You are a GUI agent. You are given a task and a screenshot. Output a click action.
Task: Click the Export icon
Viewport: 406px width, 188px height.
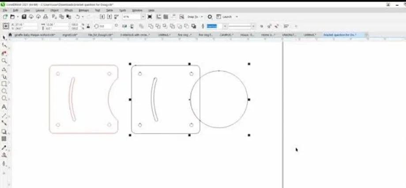click(109, 17)
